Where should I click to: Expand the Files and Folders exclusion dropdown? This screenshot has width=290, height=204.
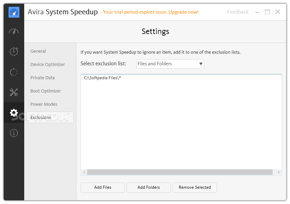pos(170,64)
